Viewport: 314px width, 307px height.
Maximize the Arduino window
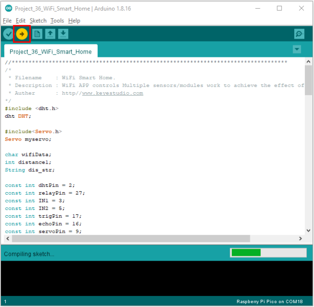click(x=279, y=8)
